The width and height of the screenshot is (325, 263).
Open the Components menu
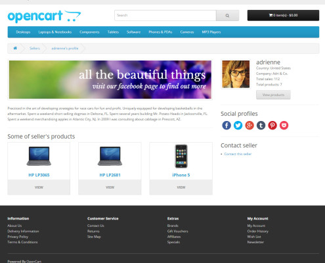89,32
